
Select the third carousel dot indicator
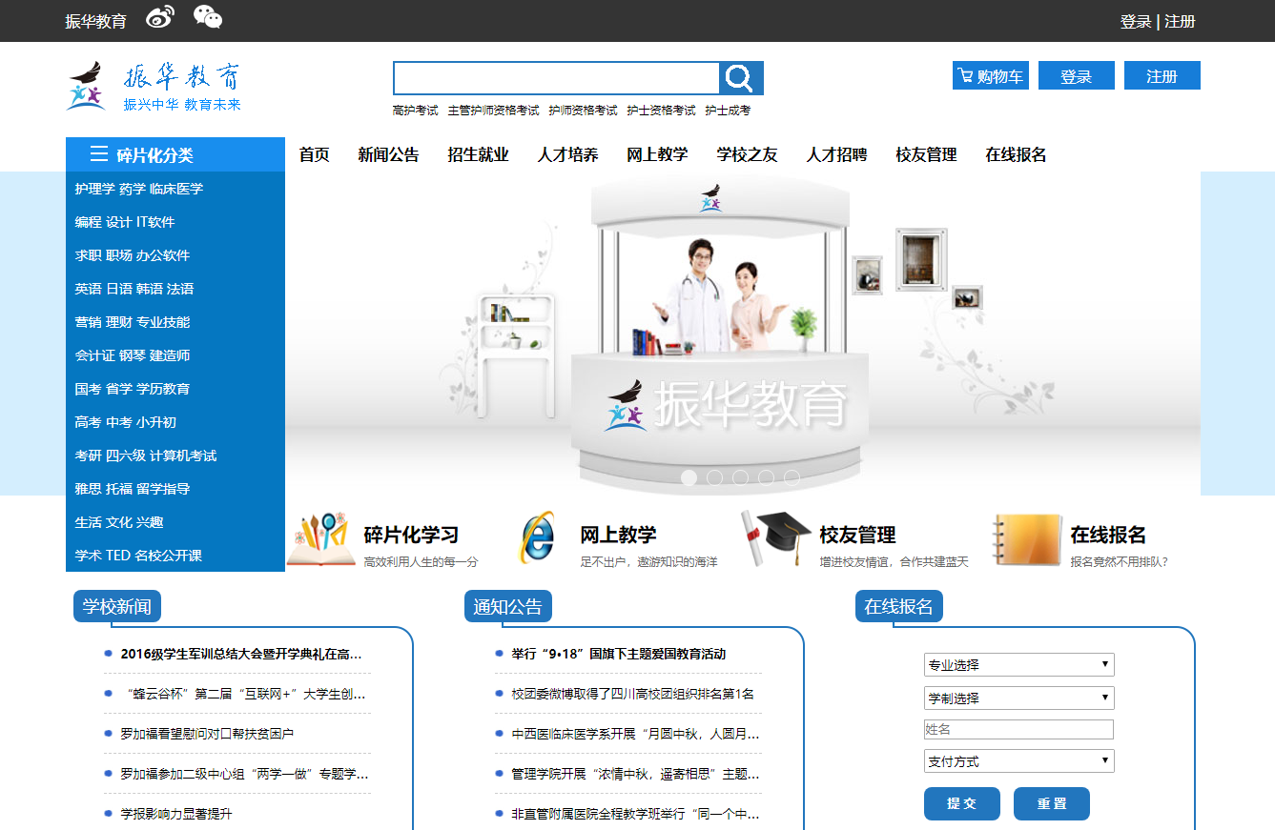[x=741, y=478]
